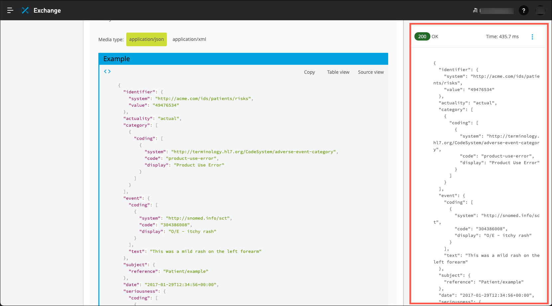This screenshot has height=306, width=552.
Task: Select application/json media type
Action: click(x=147, y=39)
